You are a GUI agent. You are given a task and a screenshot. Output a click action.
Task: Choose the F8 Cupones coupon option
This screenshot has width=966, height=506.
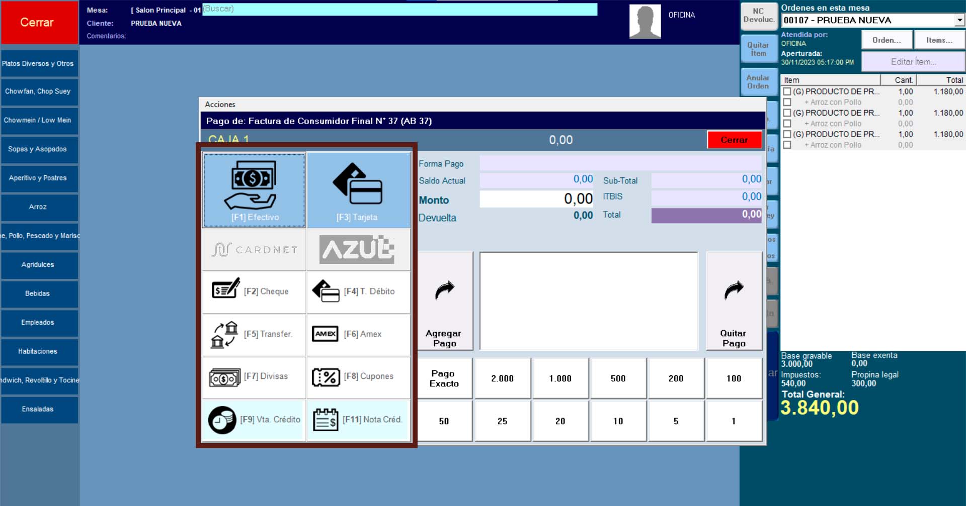(358, 376)
